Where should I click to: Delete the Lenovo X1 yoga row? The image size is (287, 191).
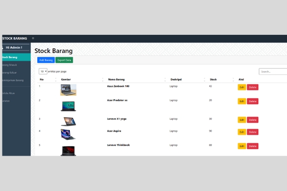253,120
